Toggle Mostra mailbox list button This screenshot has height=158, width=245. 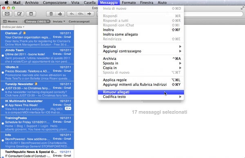tap(10, 22)
